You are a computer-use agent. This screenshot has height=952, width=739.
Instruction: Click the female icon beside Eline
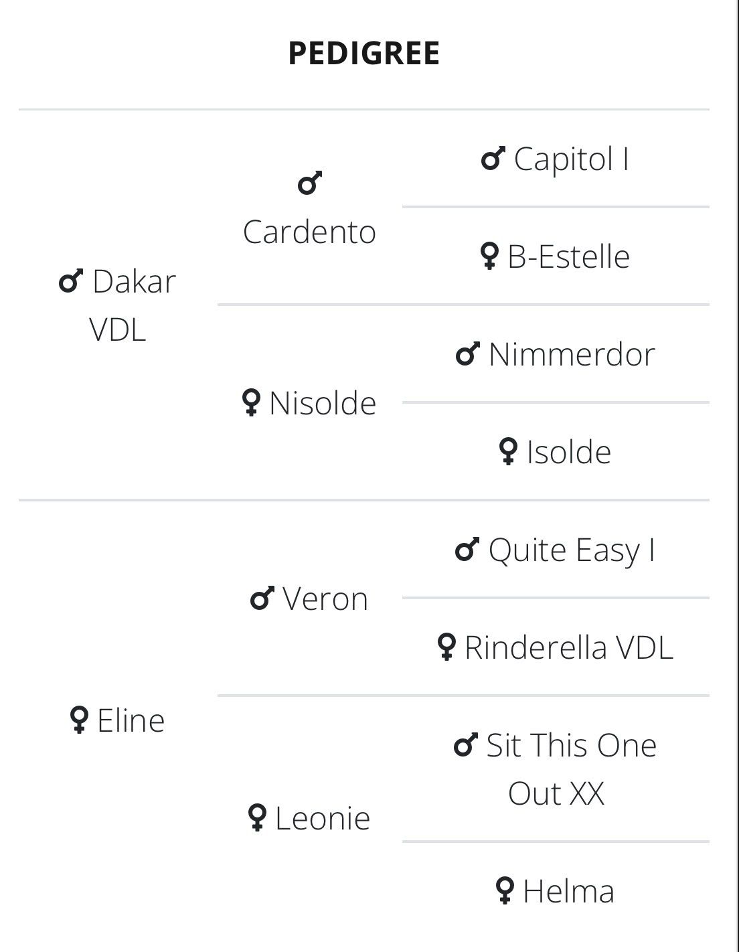[80, 720]
